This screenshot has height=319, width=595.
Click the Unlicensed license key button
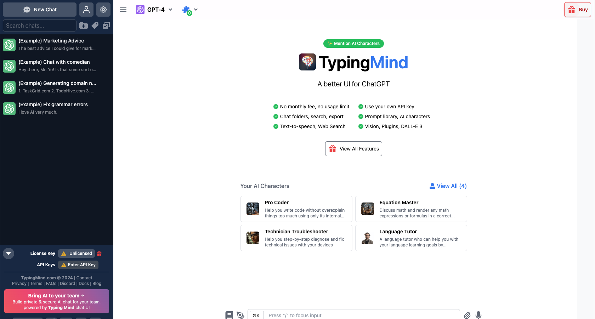click(76, 254)
